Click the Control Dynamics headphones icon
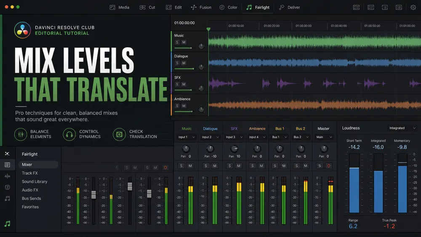The image size is (421, 237). coord(69,134)
